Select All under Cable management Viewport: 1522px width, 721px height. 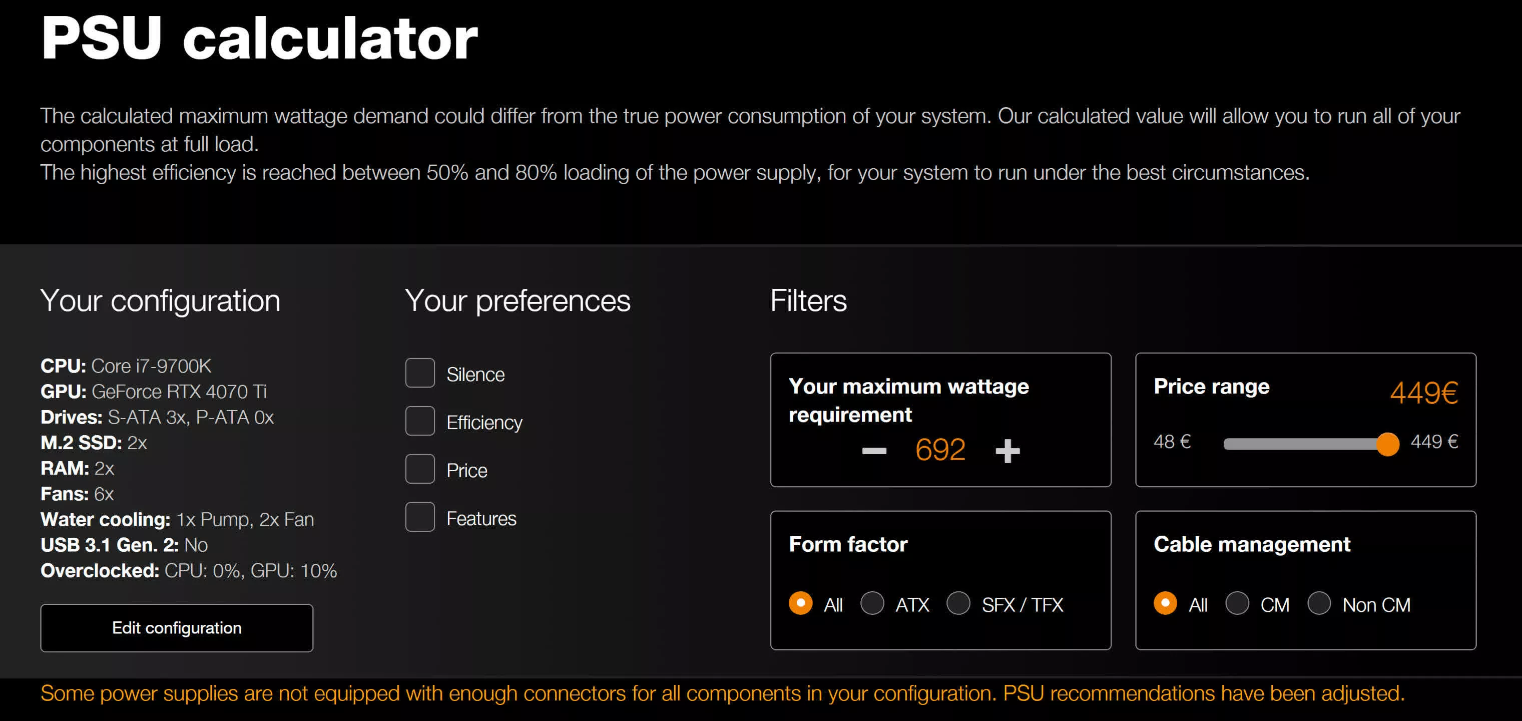click(x=1165, y=603)
